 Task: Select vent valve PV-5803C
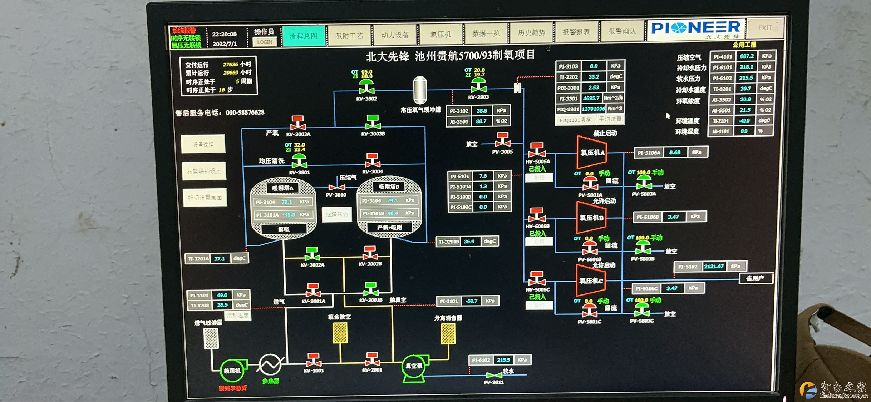pyautogui.click(x=642, y=310)
